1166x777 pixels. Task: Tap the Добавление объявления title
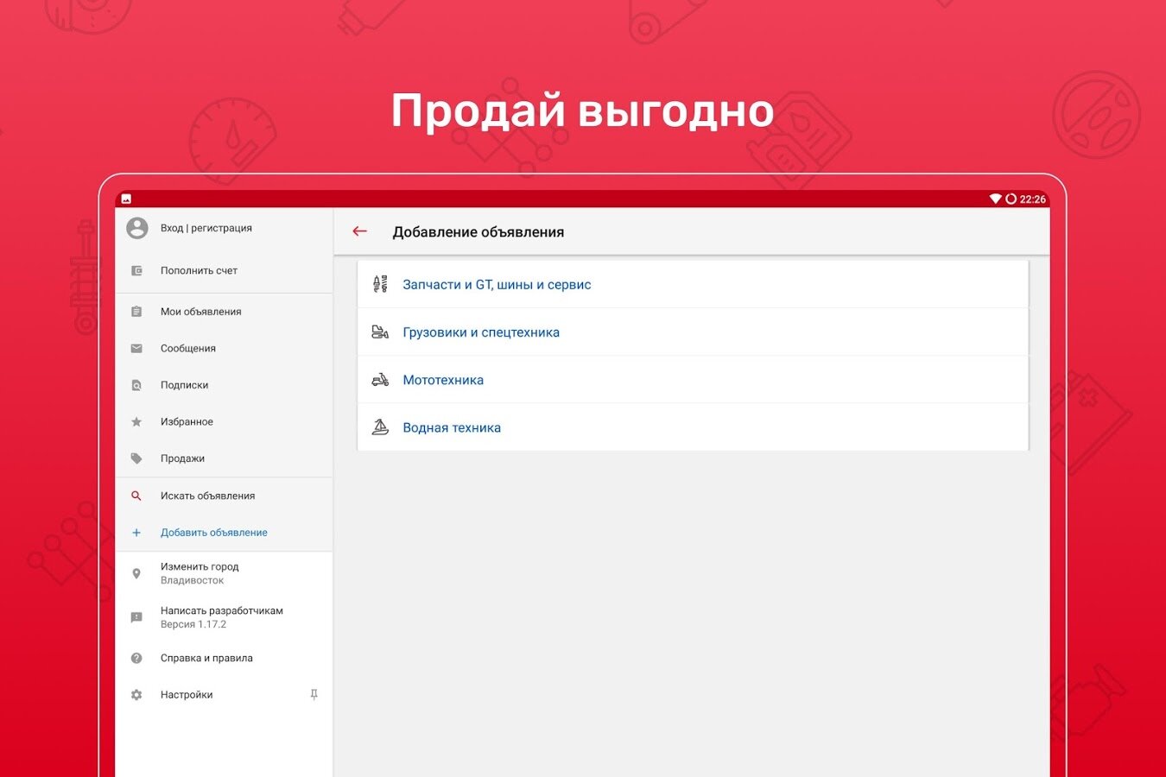478,232
